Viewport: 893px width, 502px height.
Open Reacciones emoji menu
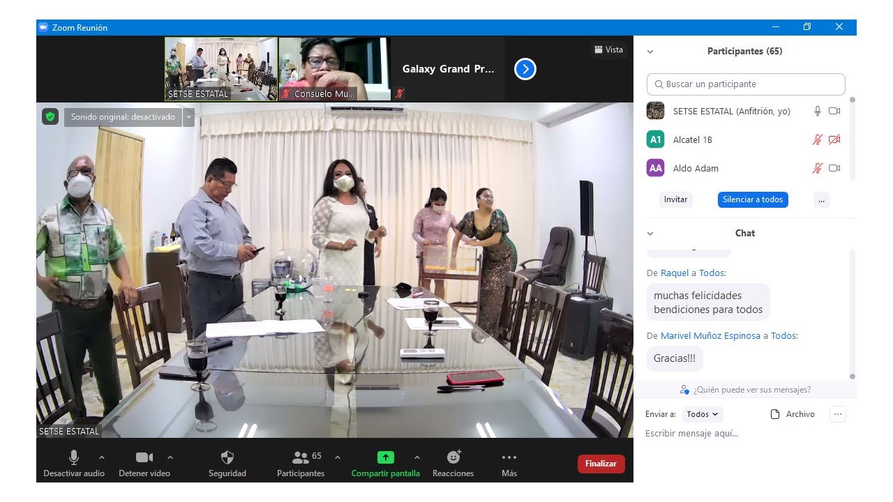pyautogui.click(x=453, y=464)
